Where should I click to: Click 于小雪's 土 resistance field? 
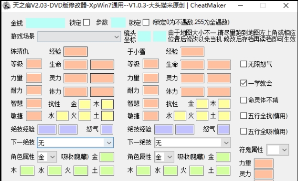tap(224, 116)
